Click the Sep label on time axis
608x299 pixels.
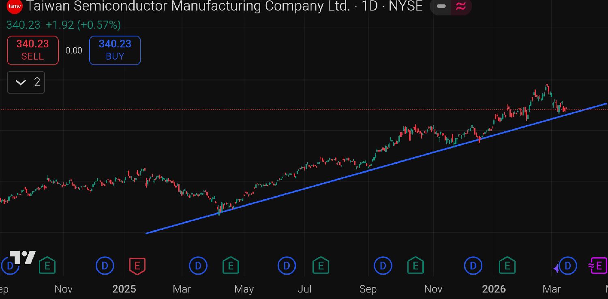[368, 289]
